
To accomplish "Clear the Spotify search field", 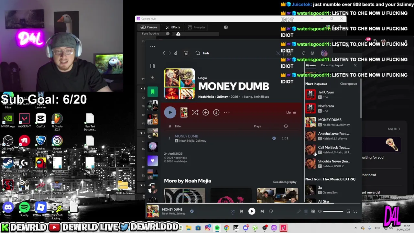I will (278, 53).
